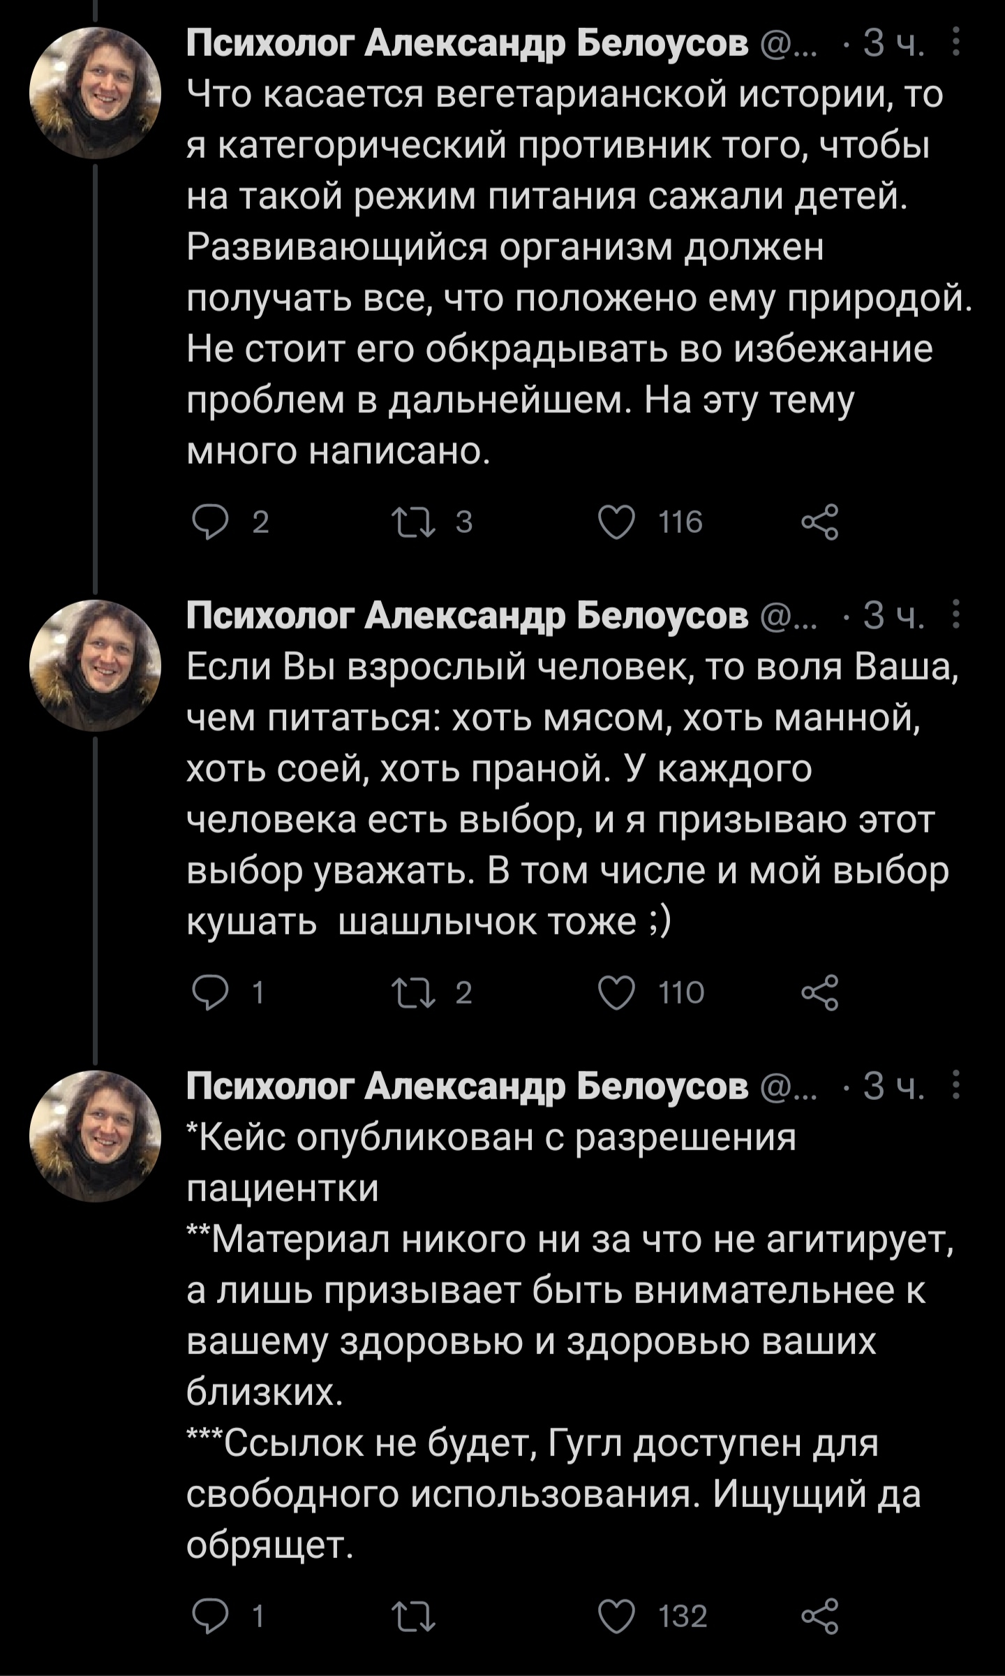Open the tweet about adult food choices
Viewport: 1005px width, 1676px height.
pyautogui.click(x=558, y=796)
